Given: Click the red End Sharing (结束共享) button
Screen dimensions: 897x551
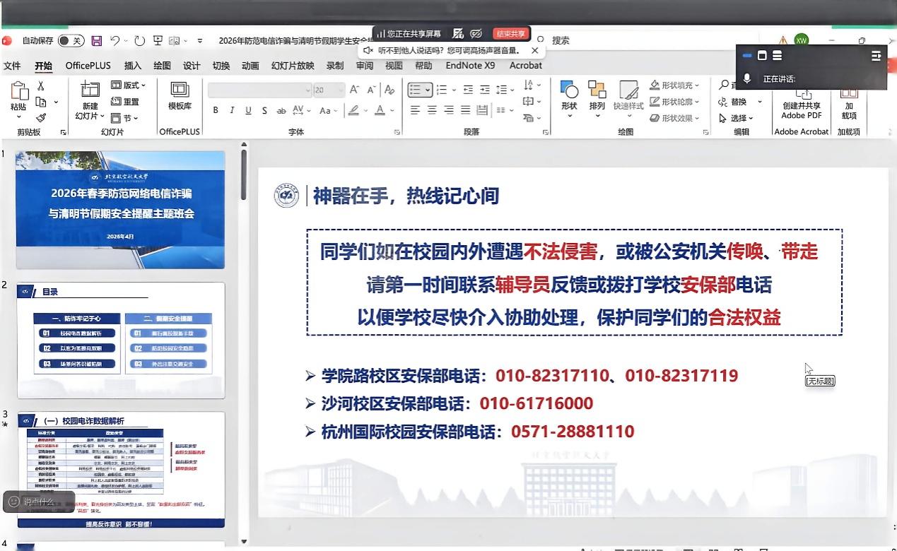Looking at the screenshot, I should [510, 33].
